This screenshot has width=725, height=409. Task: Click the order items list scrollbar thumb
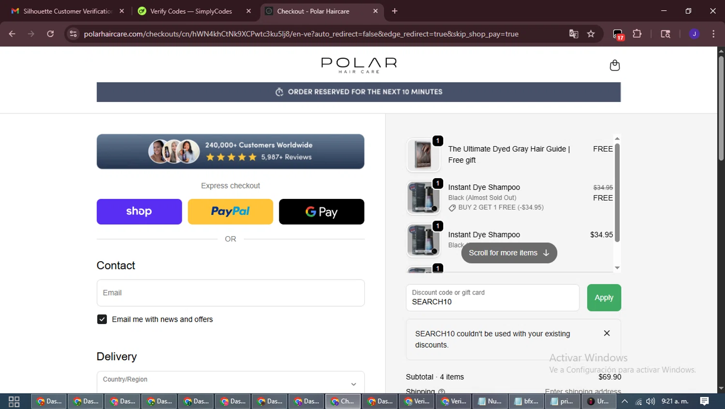click(x=617, y=192)
